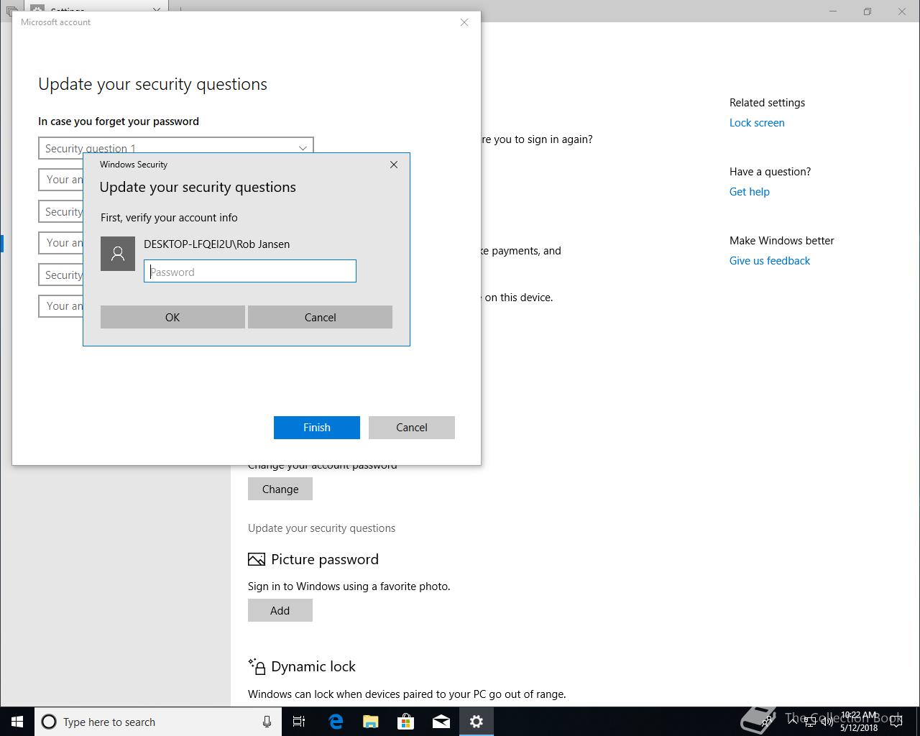This screenshot has width=920, height=736.
Task: Restore down the Settings window
Action: click(868, 11)
